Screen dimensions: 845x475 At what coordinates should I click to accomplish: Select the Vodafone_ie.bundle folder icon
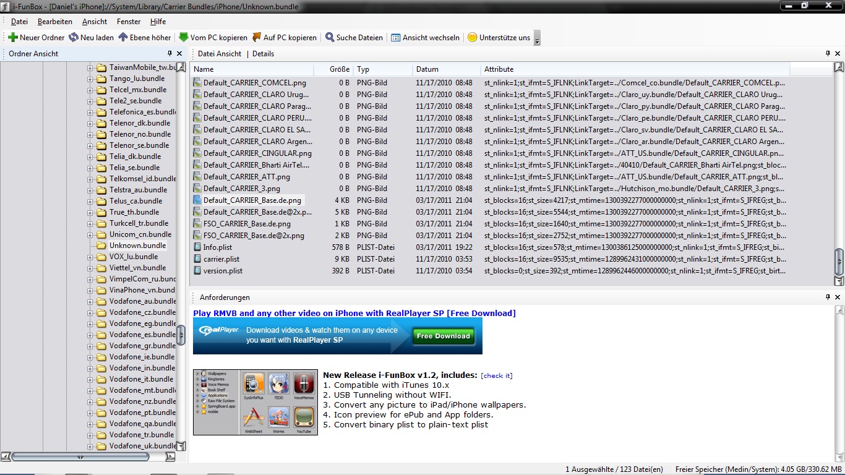(x=101, y=357)
